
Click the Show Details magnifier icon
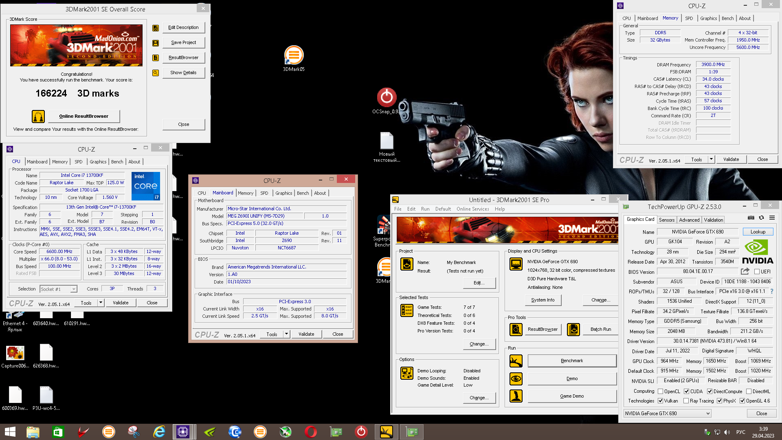click(156, 73)
